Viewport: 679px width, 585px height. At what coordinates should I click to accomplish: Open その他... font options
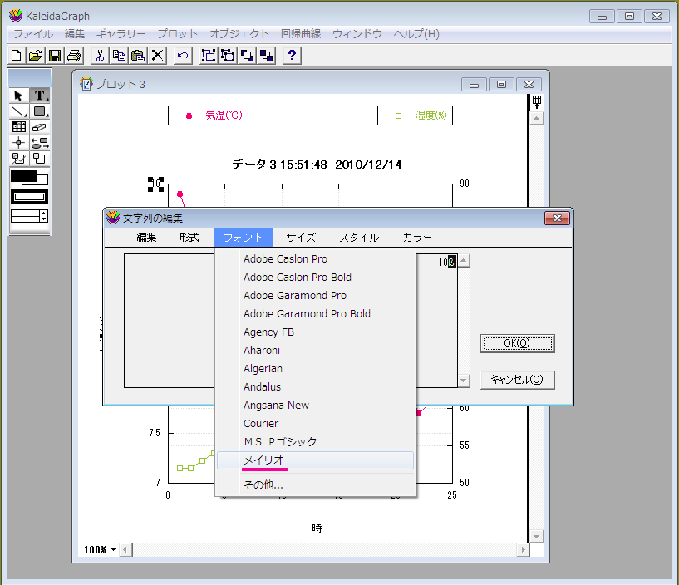[315, 485]
